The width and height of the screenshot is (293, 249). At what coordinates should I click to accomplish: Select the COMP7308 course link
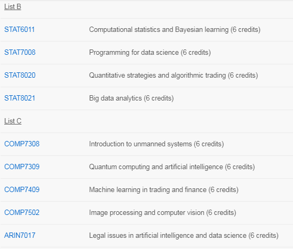click(22, 144)
